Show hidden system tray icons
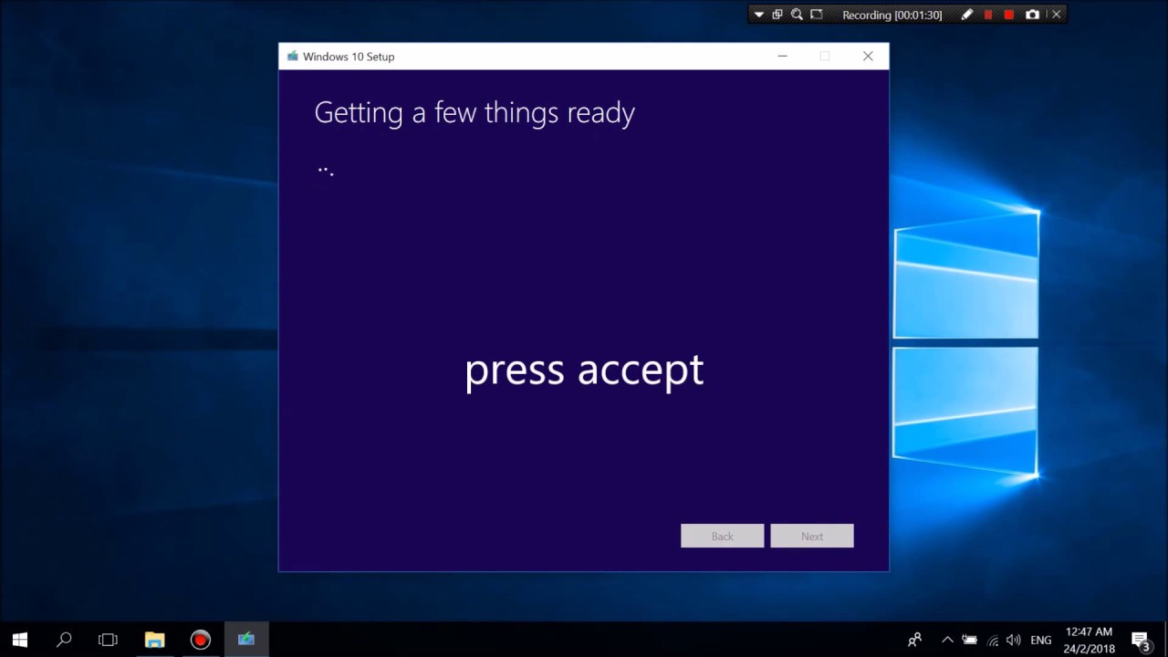This screenshot has height=657, width=1168. click(x=947, y=640)
